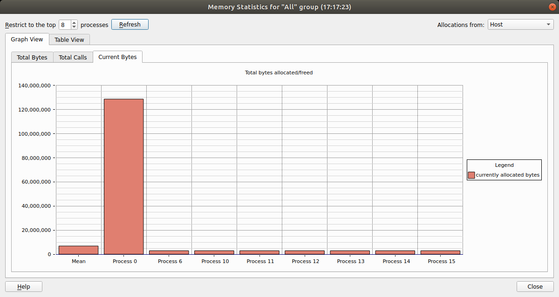Open the Allocations from dropdown
This screenshot has width=559, height=297.
(x=520, y=24)
